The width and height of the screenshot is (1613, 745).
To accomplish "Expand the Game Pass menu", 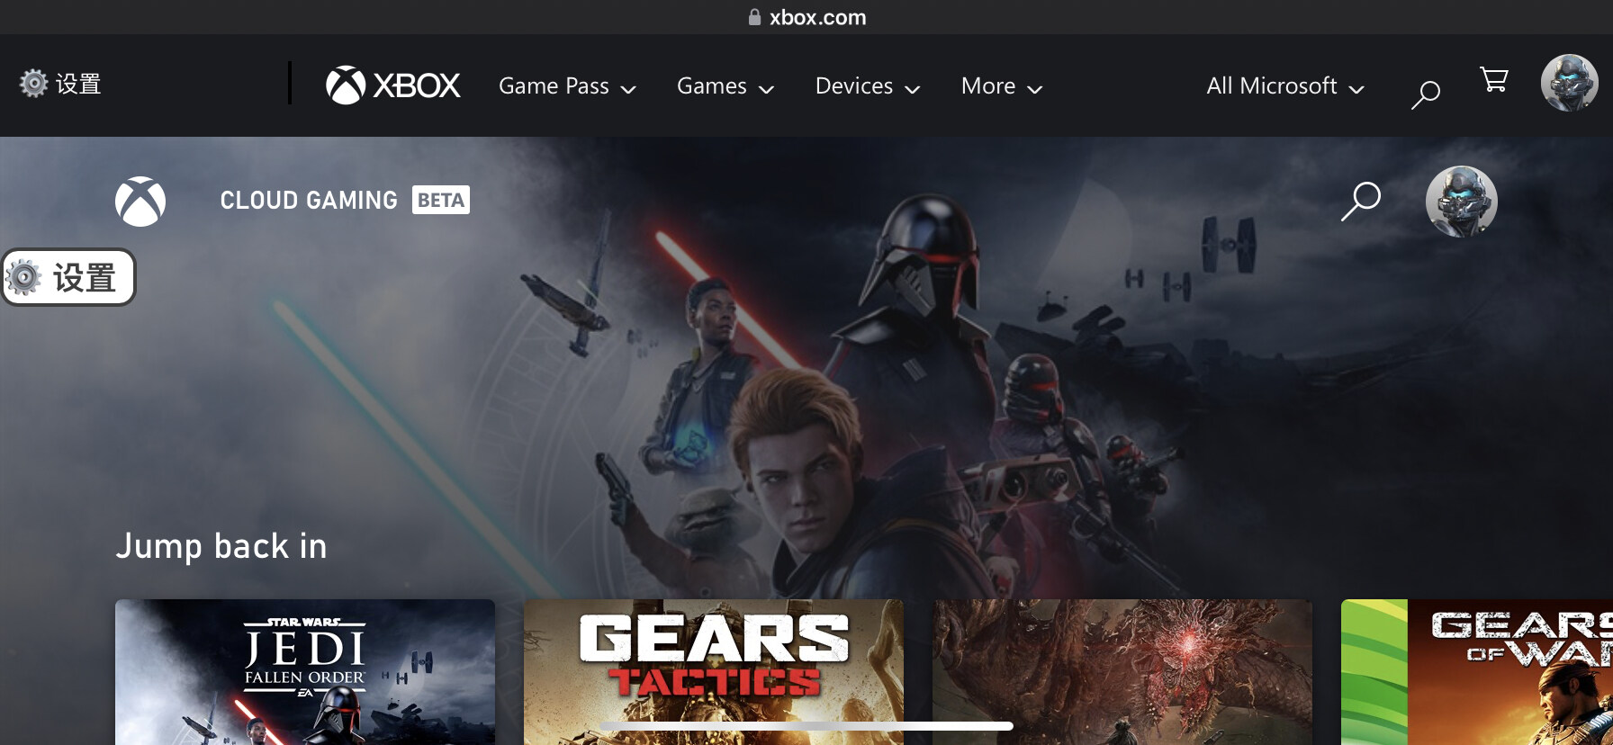I will (567, 86).
